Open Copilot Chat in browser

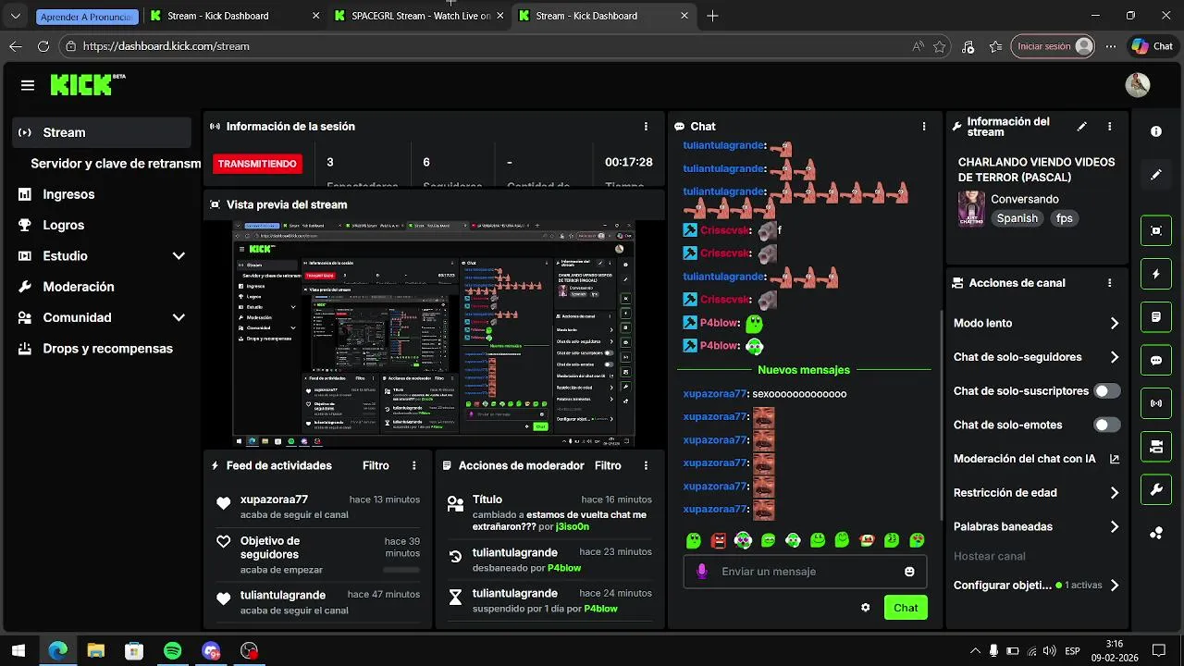[1153, 46]
